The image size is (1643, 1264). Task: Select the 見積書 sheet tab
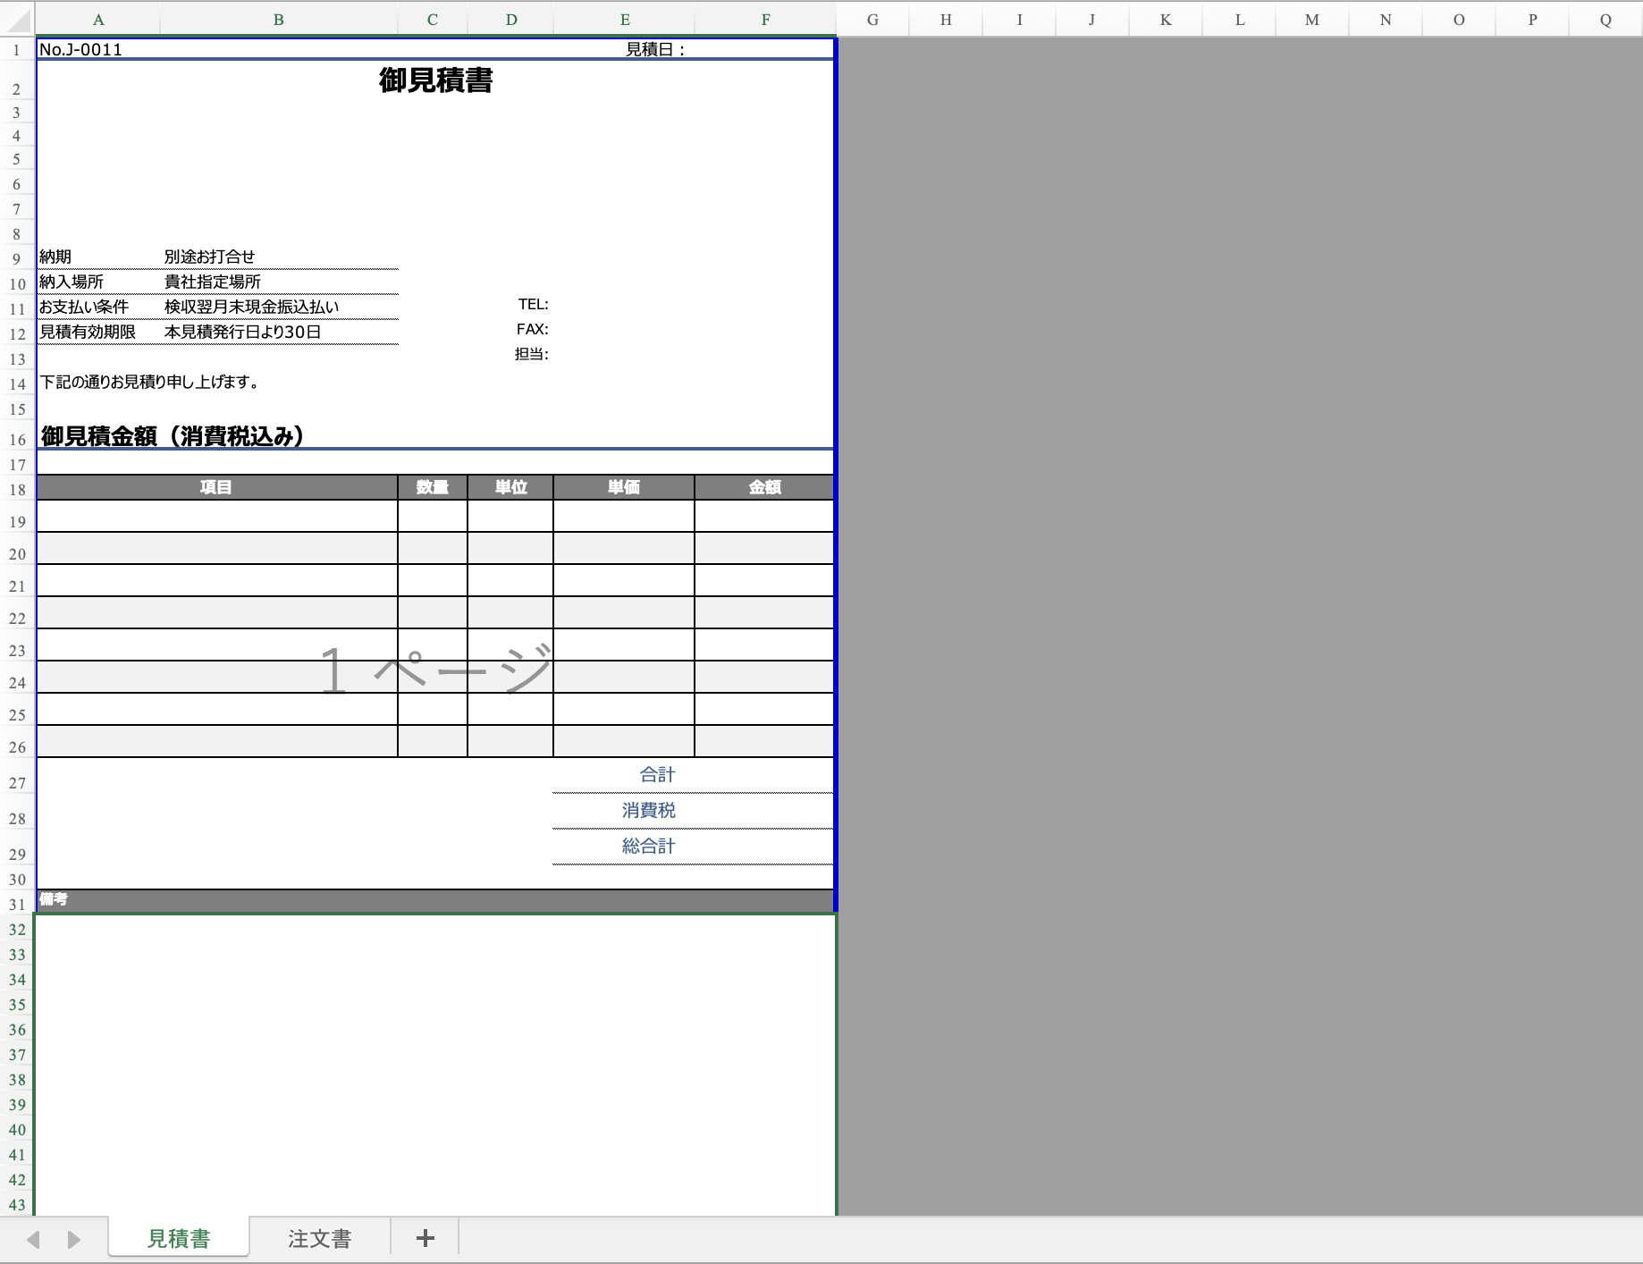tap(179, 1238)
